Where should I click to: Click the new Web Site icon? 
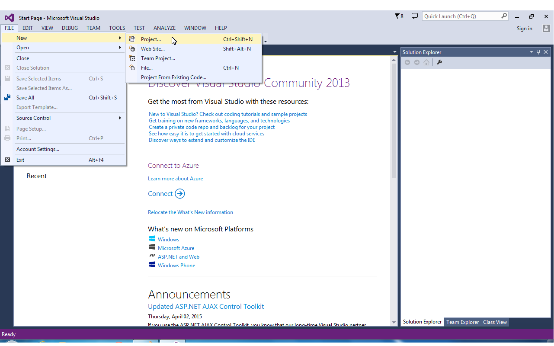(132, 49)
